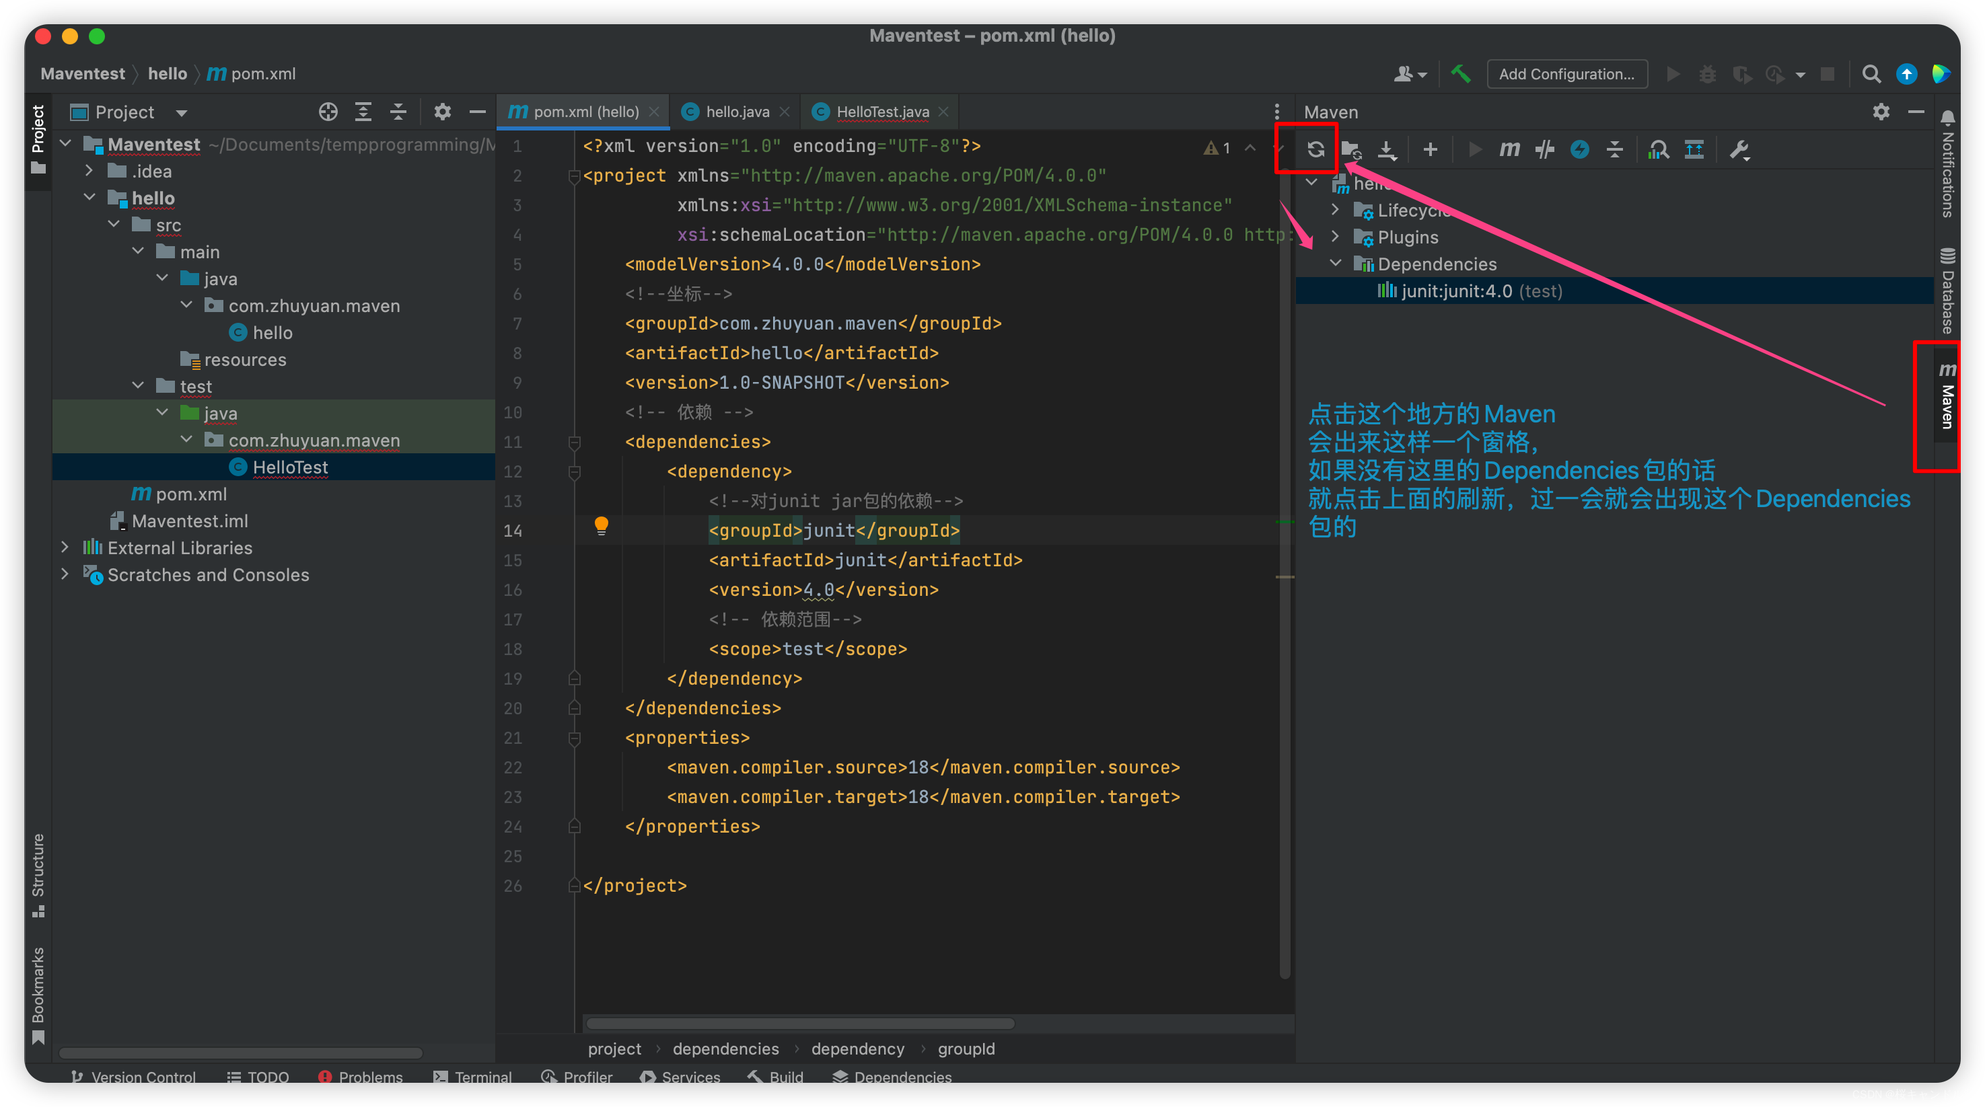Expand Plugins node in Maven panel

coord(1336,237)
